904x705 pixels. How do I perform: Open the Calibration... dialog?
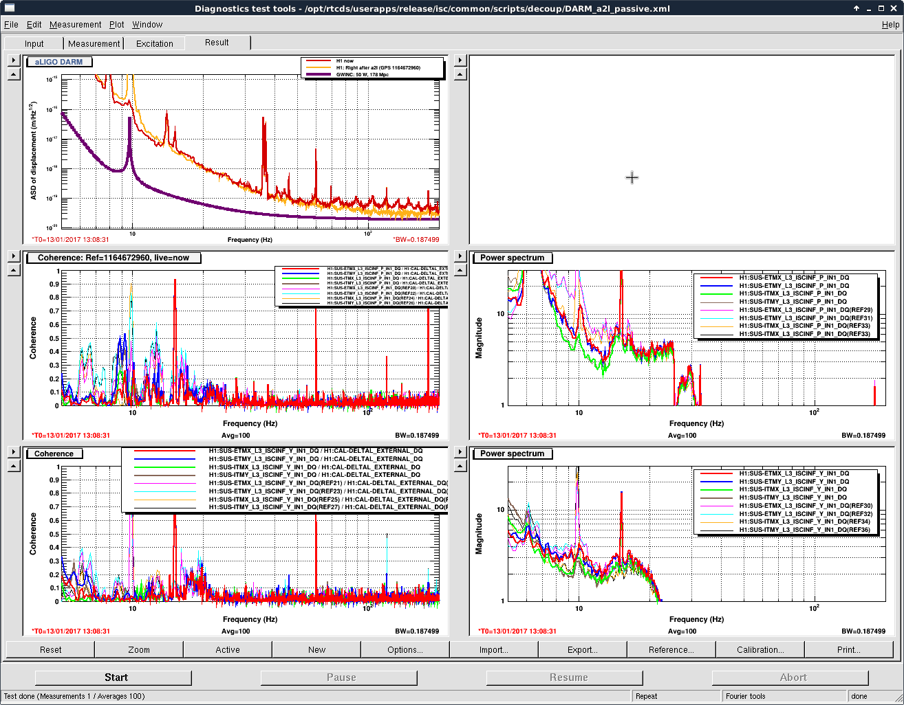pyautogui.click(x=760, y=649)
